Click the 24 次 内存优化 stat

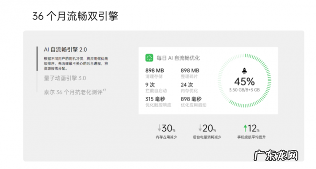point(189,88)
